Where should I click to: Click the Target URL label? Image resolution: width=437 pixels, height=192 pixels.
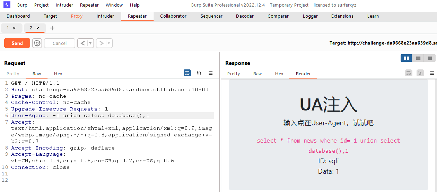pyautogui.click(x=383, y=43)
